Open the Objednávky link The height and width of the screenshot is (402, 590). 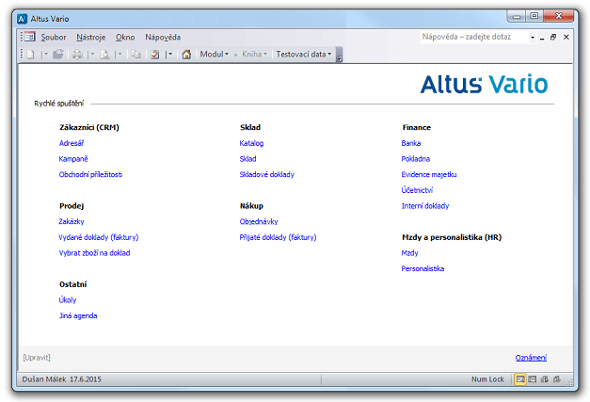point(259,221)
